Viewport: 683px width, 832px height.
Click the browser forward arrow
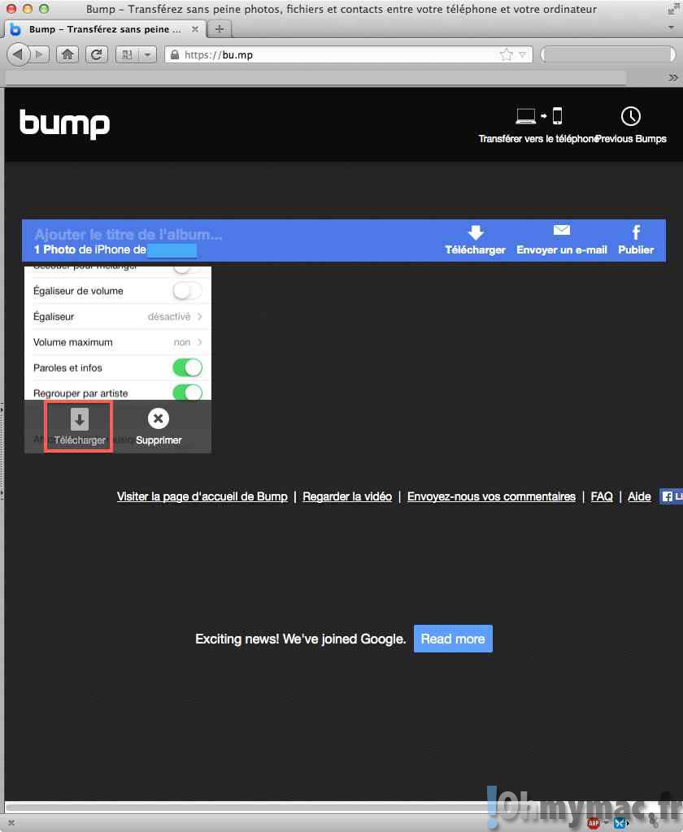pos(39,54)
